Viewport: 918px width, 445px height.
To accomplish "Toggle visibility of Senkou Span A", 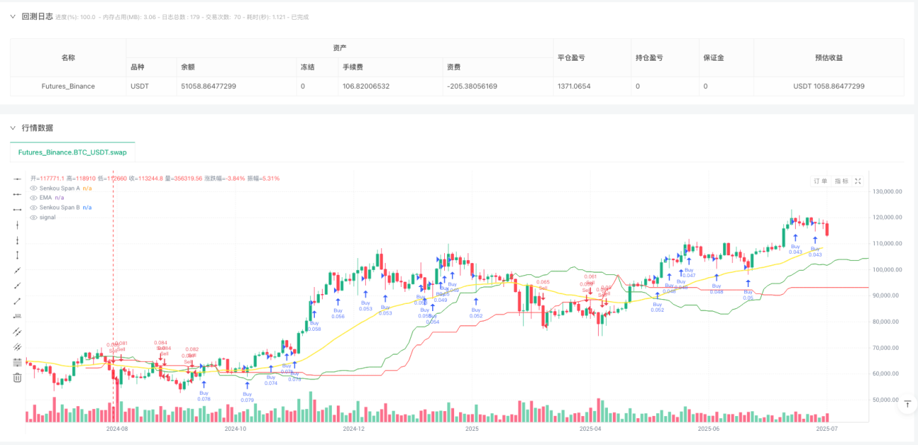I will [34, 188].
